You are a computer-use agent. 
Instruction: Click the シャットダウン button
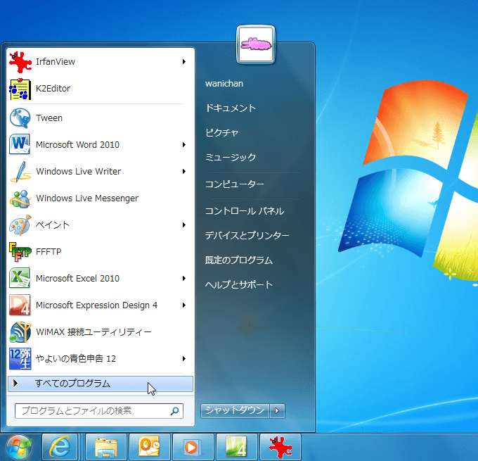click(235, 410)
